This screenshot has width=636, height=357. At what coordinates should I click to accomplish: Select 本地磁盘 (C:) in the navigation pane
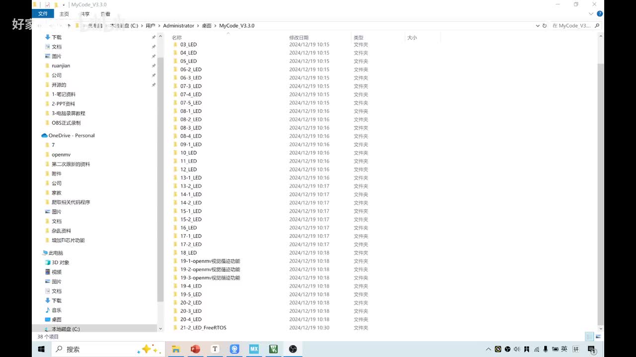pyautogui.click(x=66, y=329)
